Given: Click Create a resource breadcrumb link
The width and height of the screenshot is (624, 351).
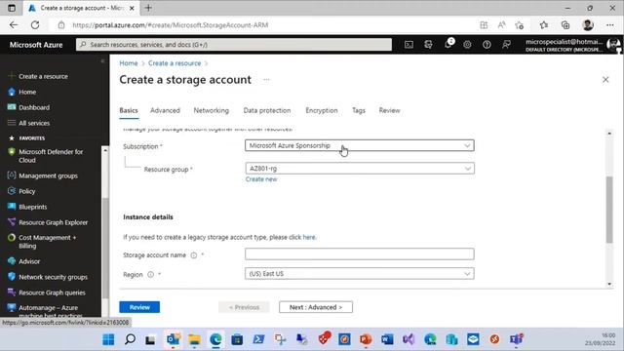Looking at the screenshot, I should pos(175,63).
